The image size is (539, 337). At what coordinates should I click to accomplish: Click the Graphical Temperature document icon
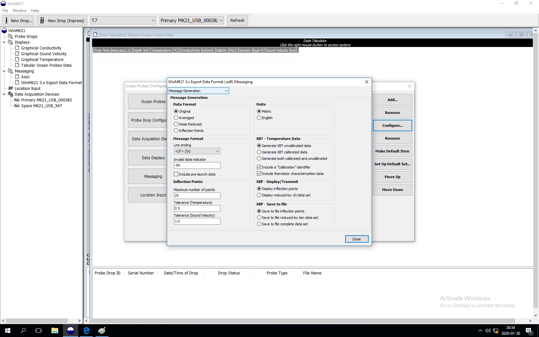17,59
